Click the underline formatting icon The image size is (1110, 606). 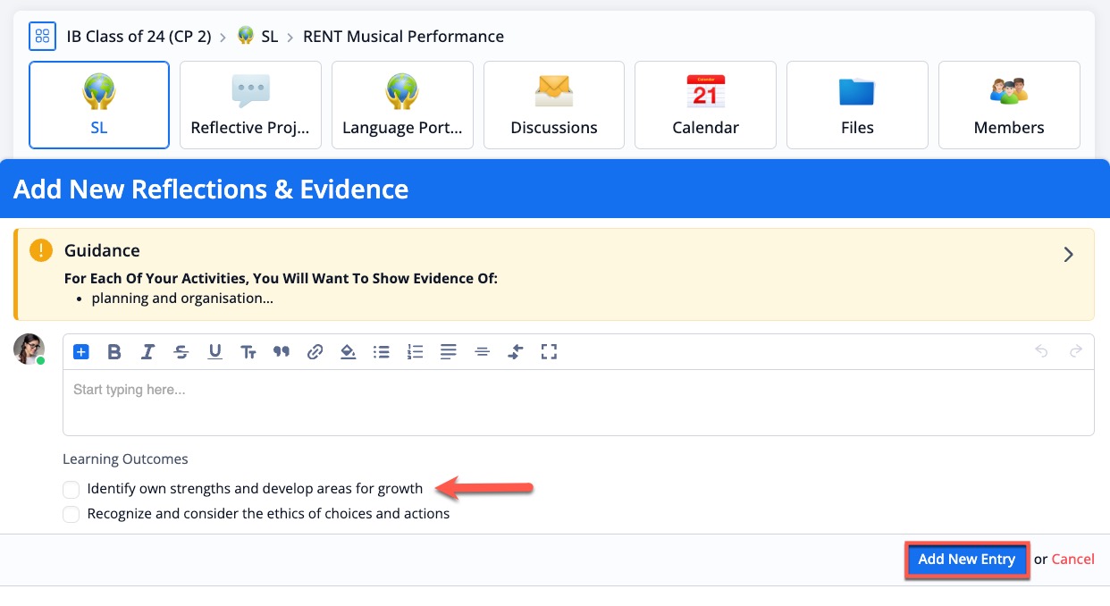tap(214, 352)
